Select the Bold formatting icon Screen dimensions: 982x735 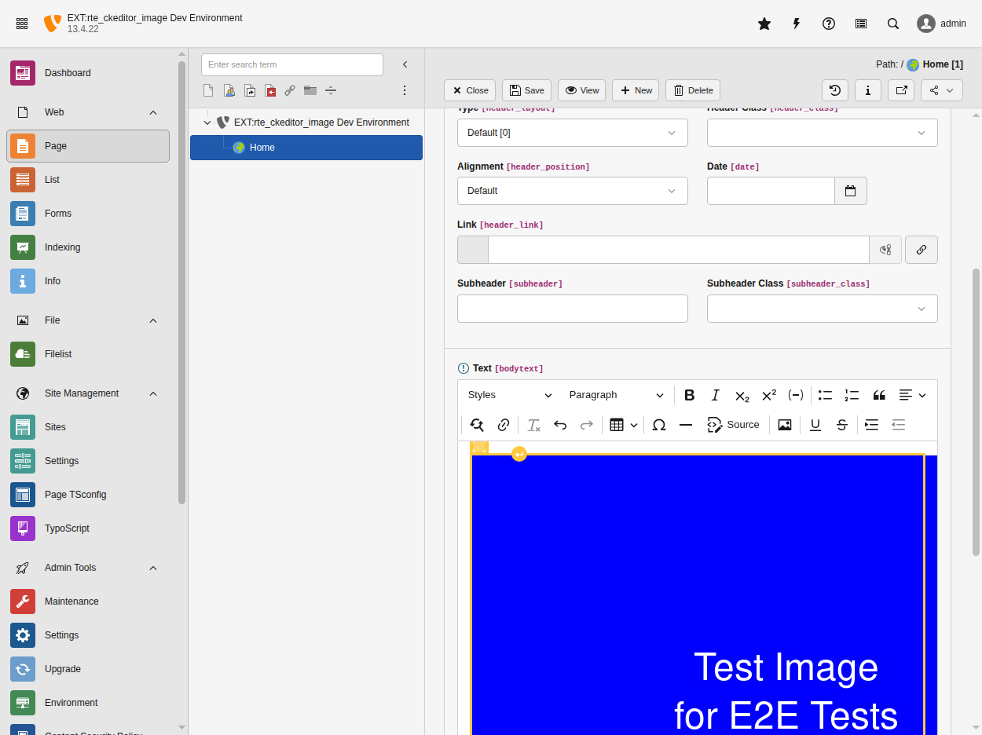(x=689, y=395)
